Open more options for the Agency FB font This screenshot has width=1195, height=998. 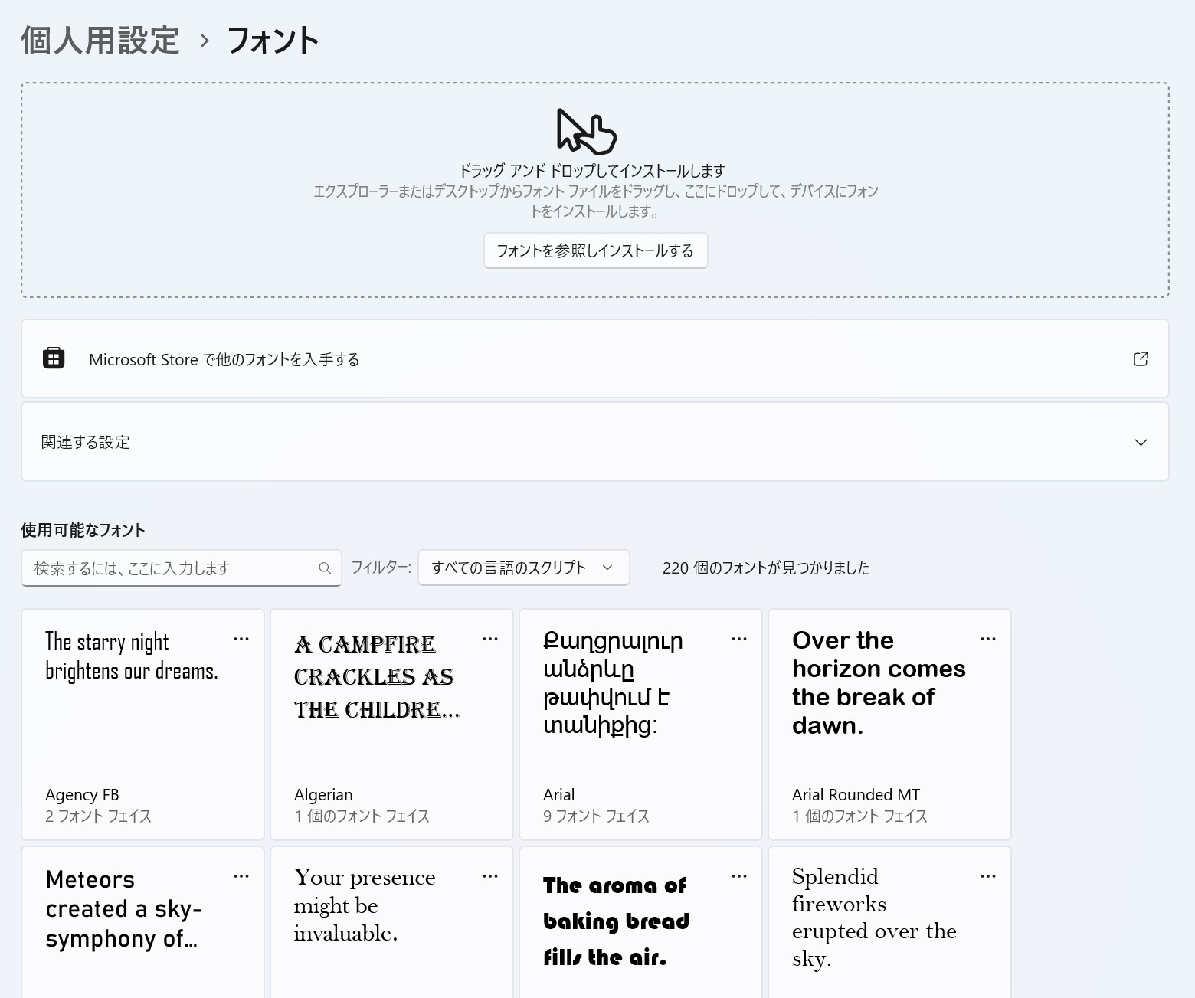click(x=241, y=638)
